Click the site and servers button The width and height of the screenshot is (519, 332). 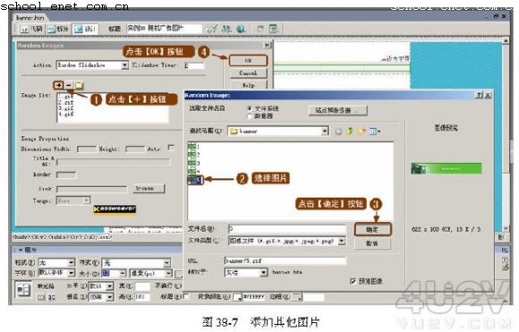[337, 110]
